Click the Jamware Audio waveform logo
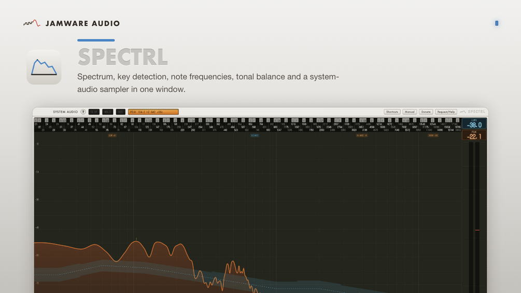Screen dimensions: 521x293 (32, 23)
